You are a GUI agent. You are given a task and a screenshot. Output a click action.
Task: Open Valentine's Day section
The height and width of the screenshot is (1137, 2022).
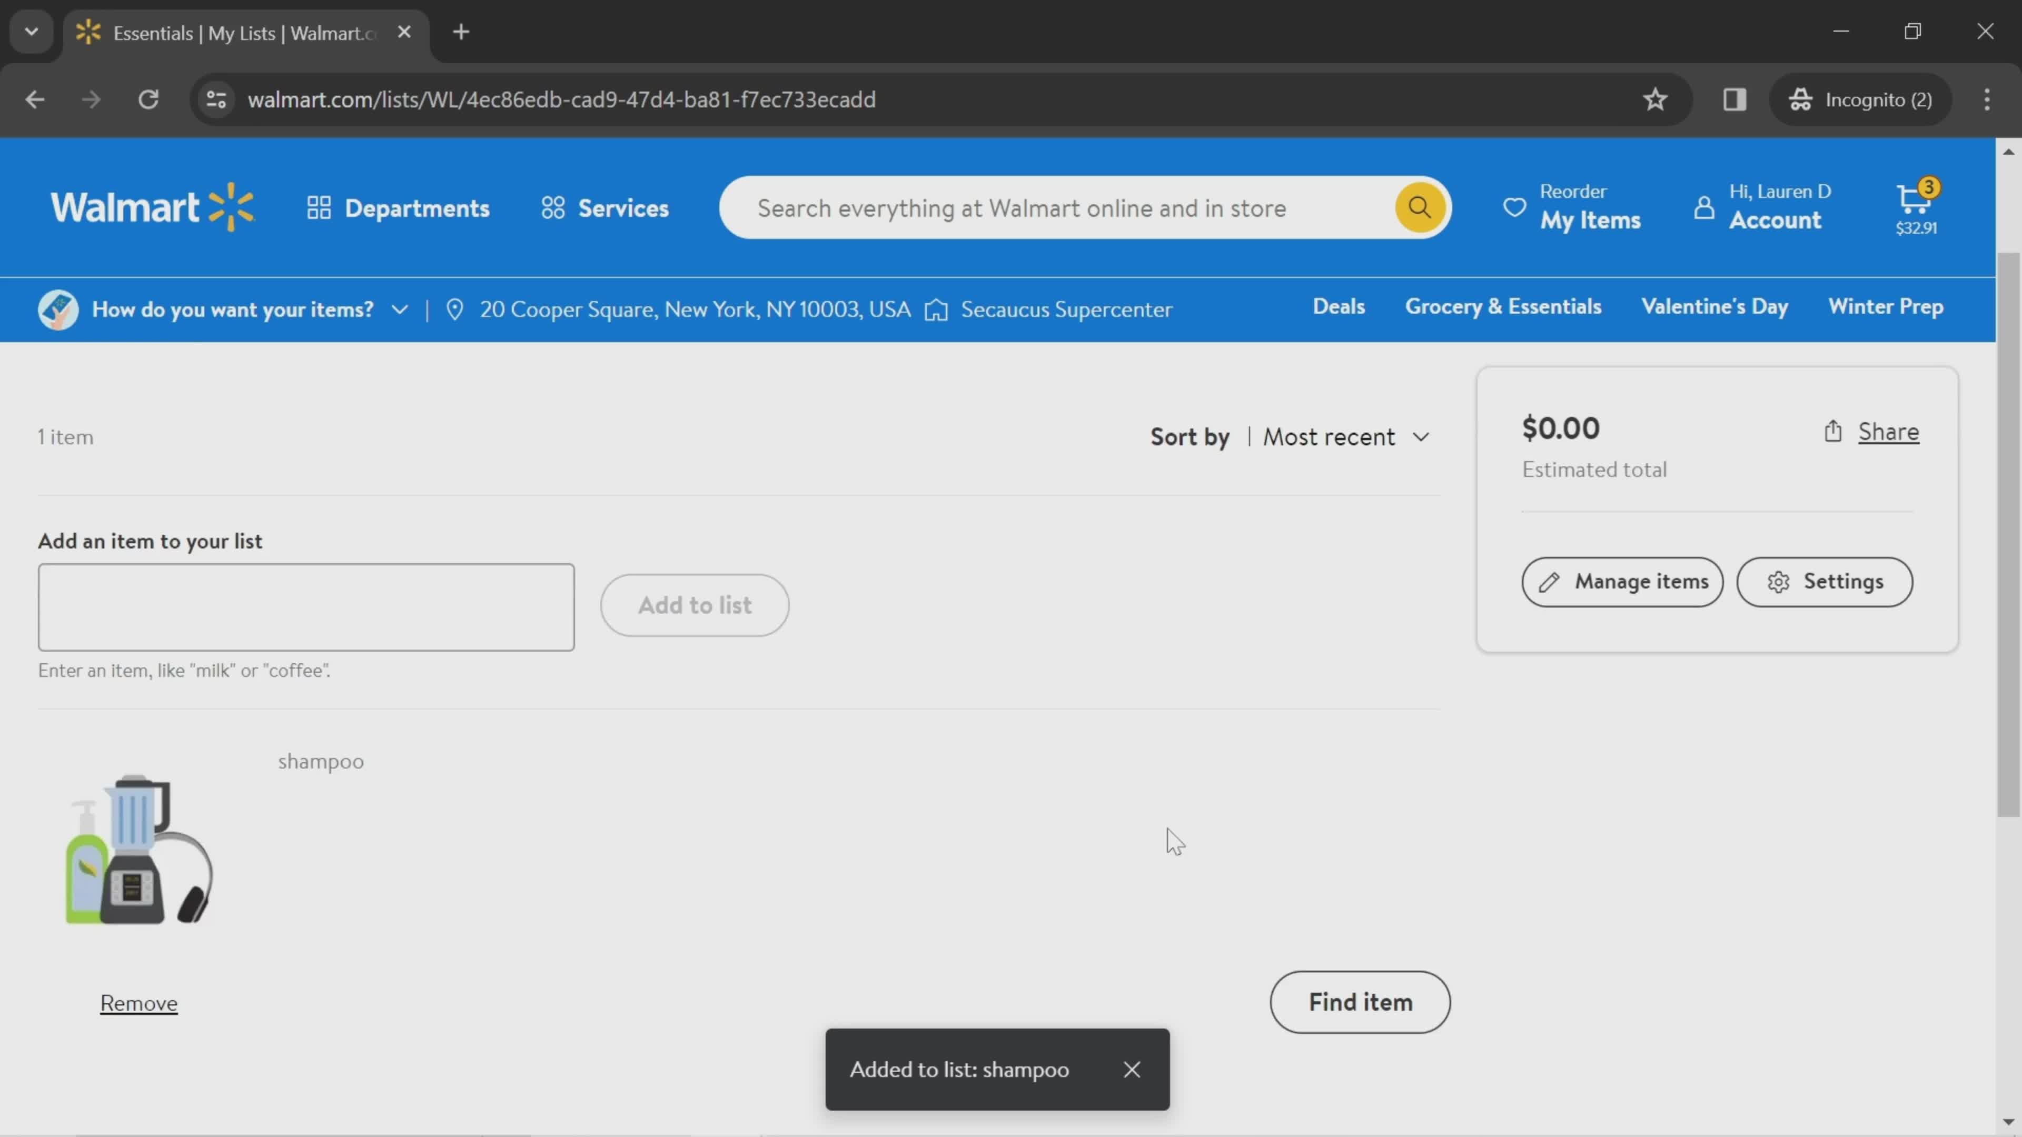[x=1715, y=307]
